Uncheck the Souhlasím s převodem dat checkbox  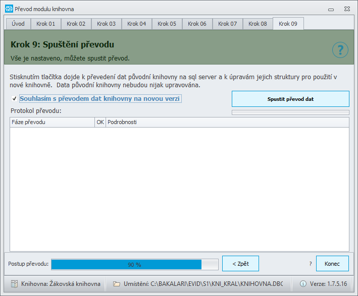[x=14, y=98]
